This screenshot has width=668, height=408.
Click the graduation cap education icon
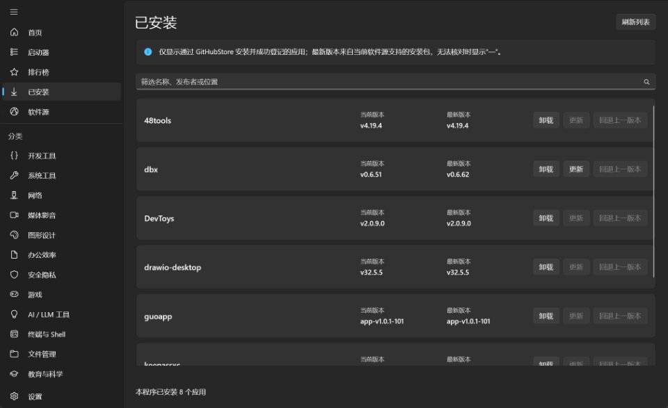coord(14,374)
